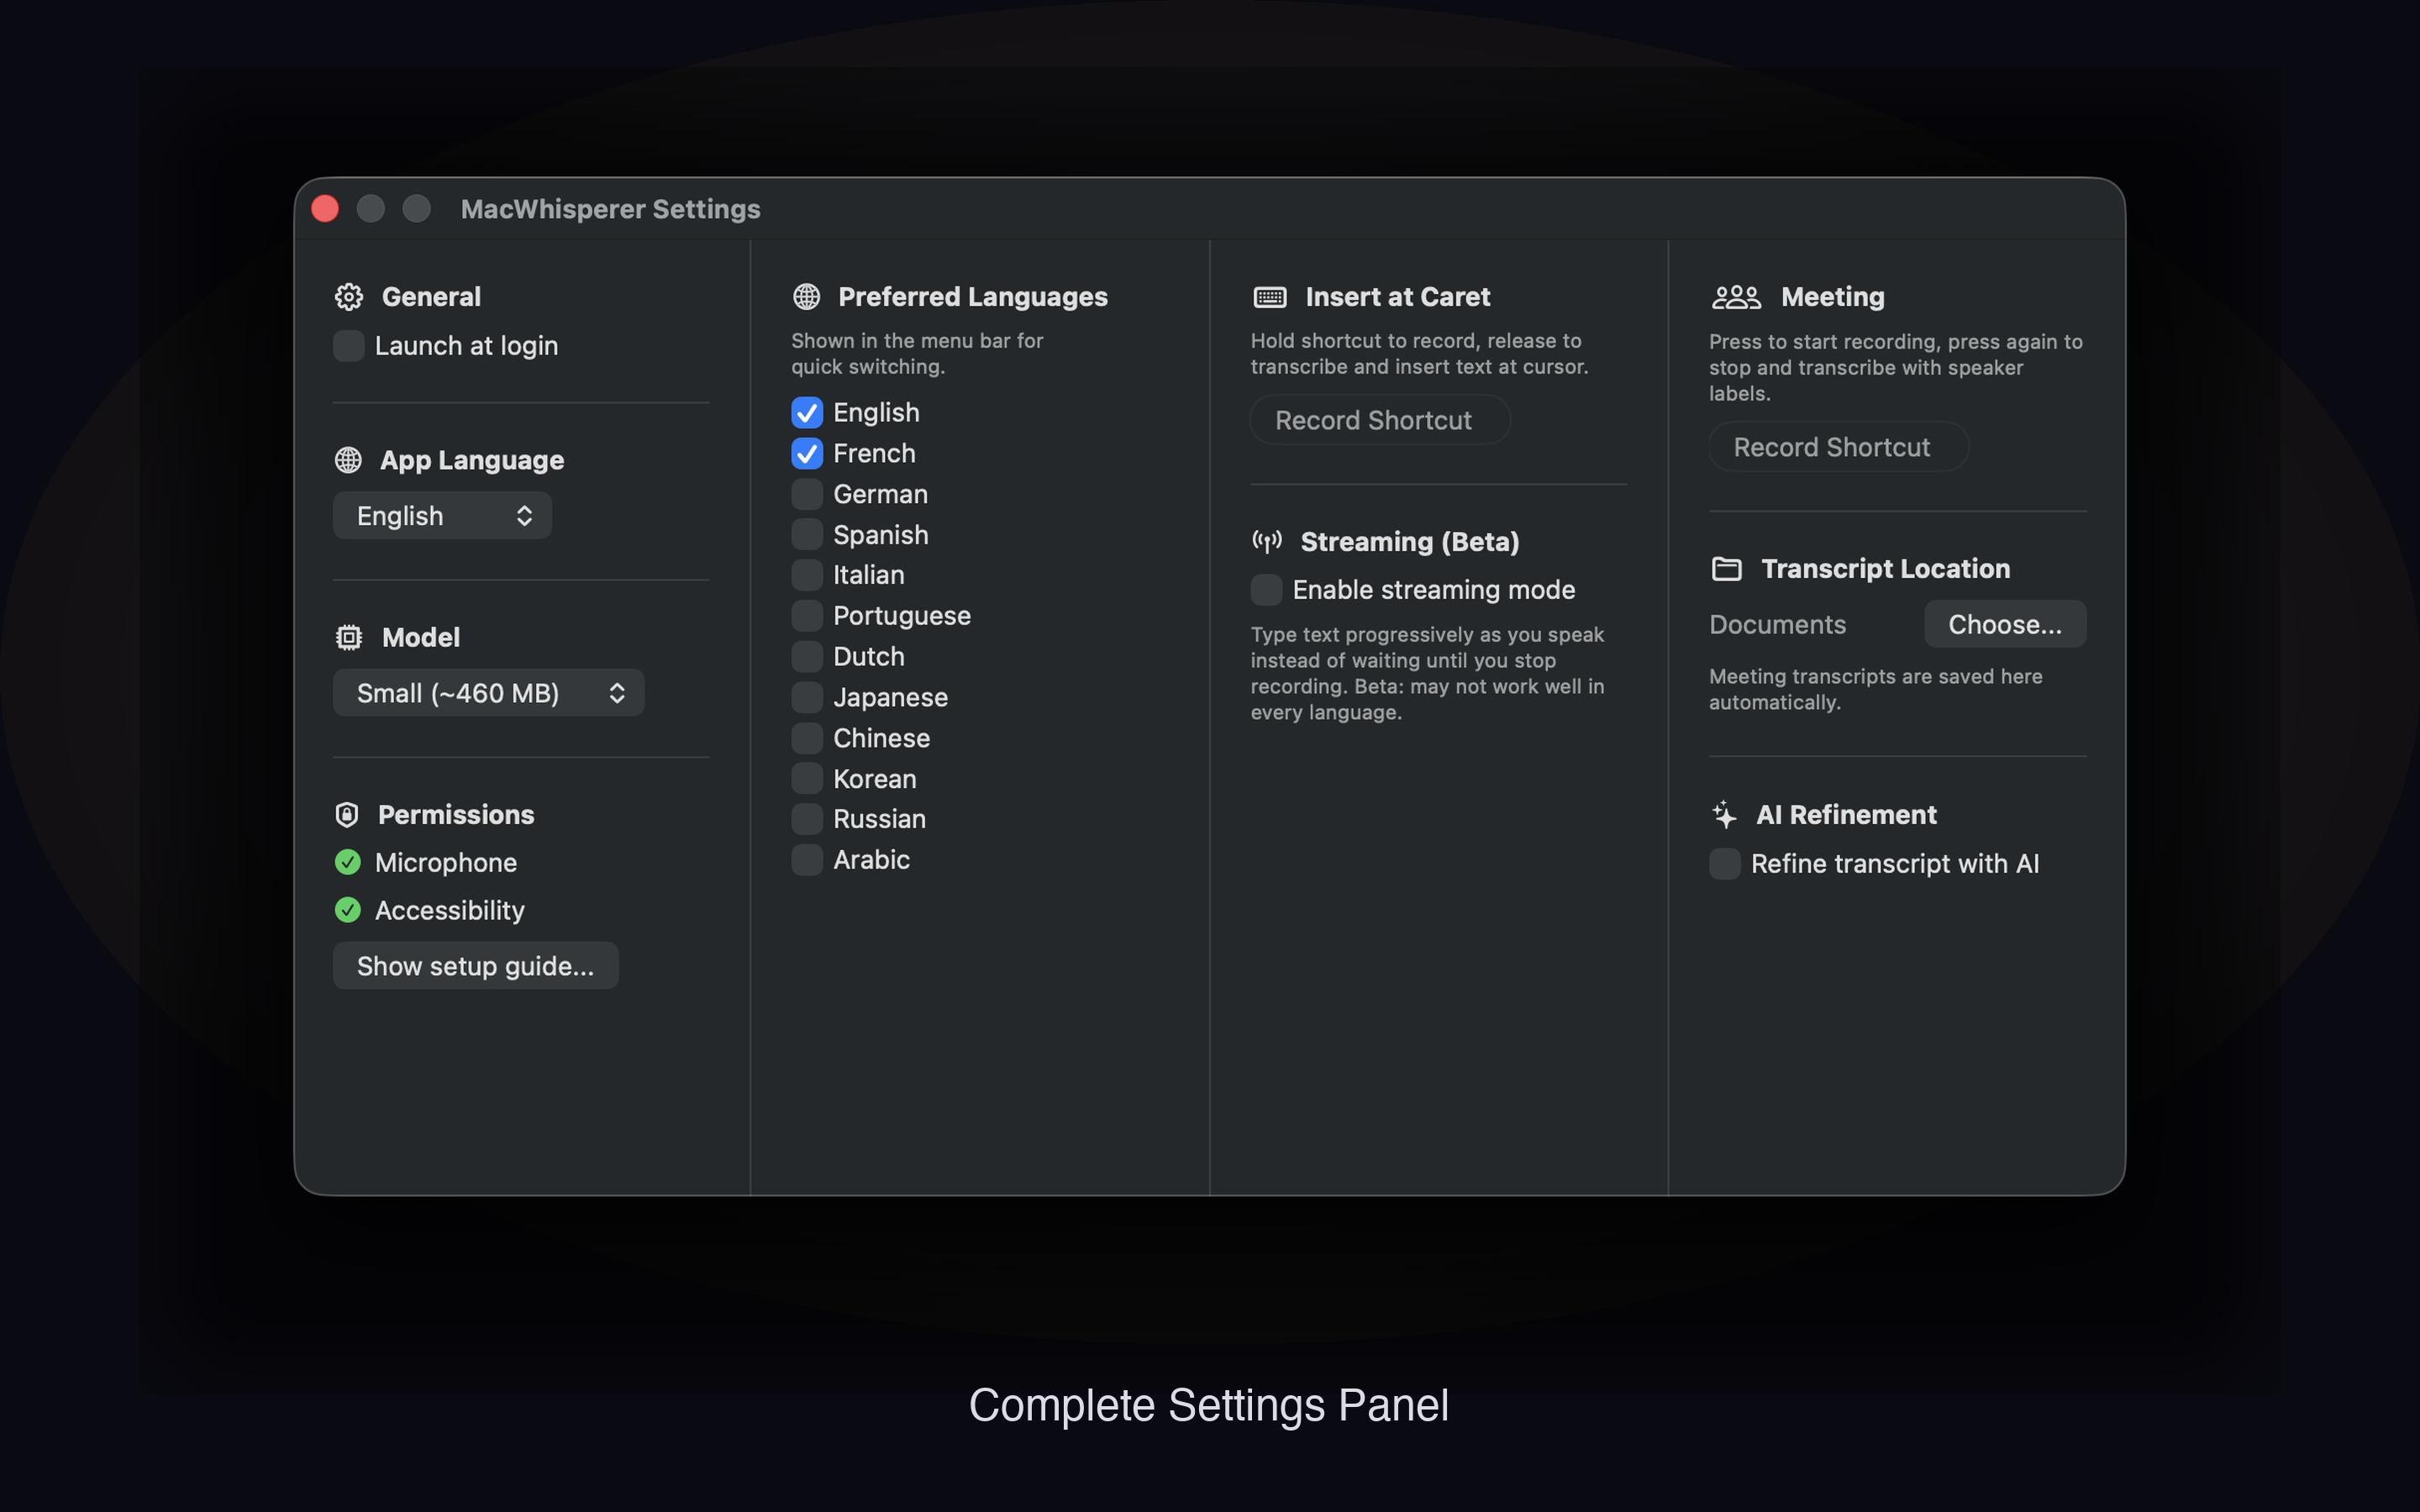This screenshot has height=1512, width=2420.
Task: Click the globe icon beside App Language
Action: [x=348, y=460]
